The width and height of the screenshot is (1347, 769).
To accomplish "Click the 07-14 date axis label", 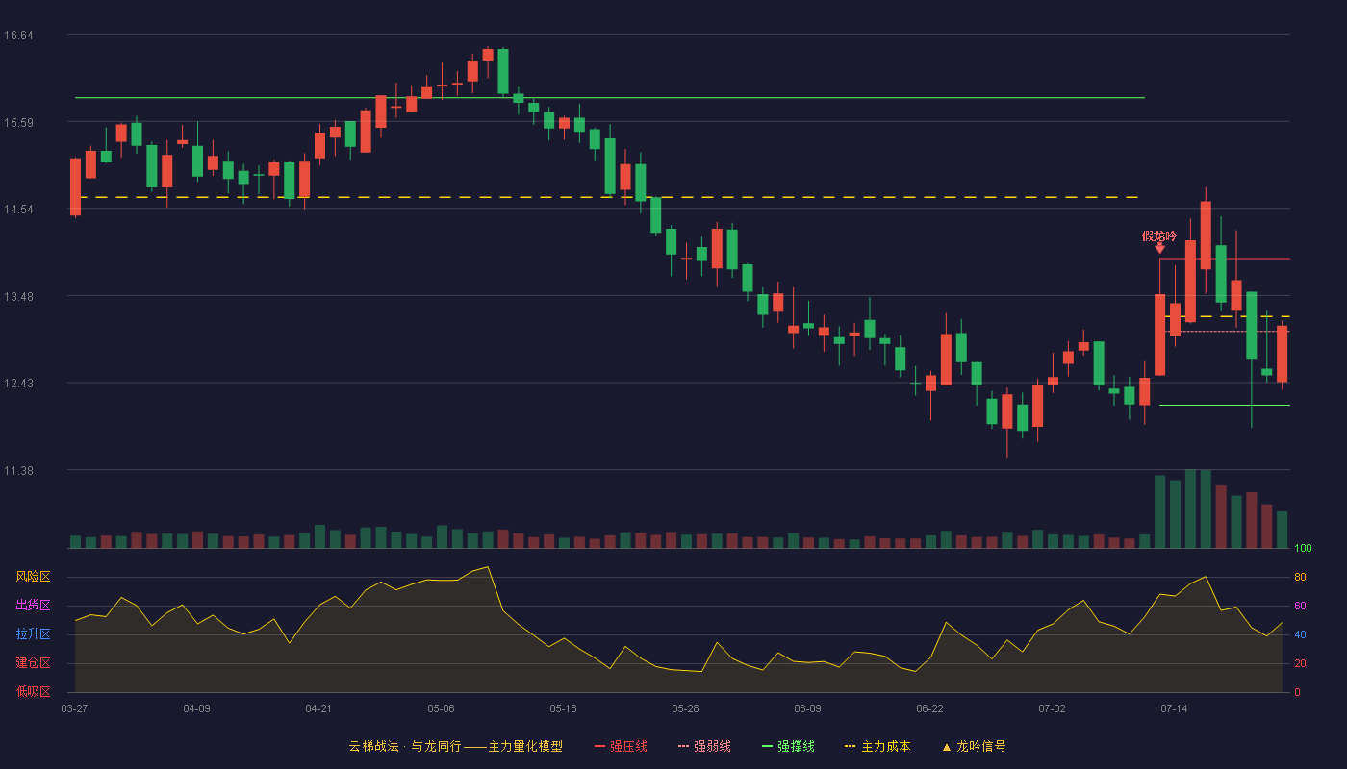I will tap(1174, 708).
